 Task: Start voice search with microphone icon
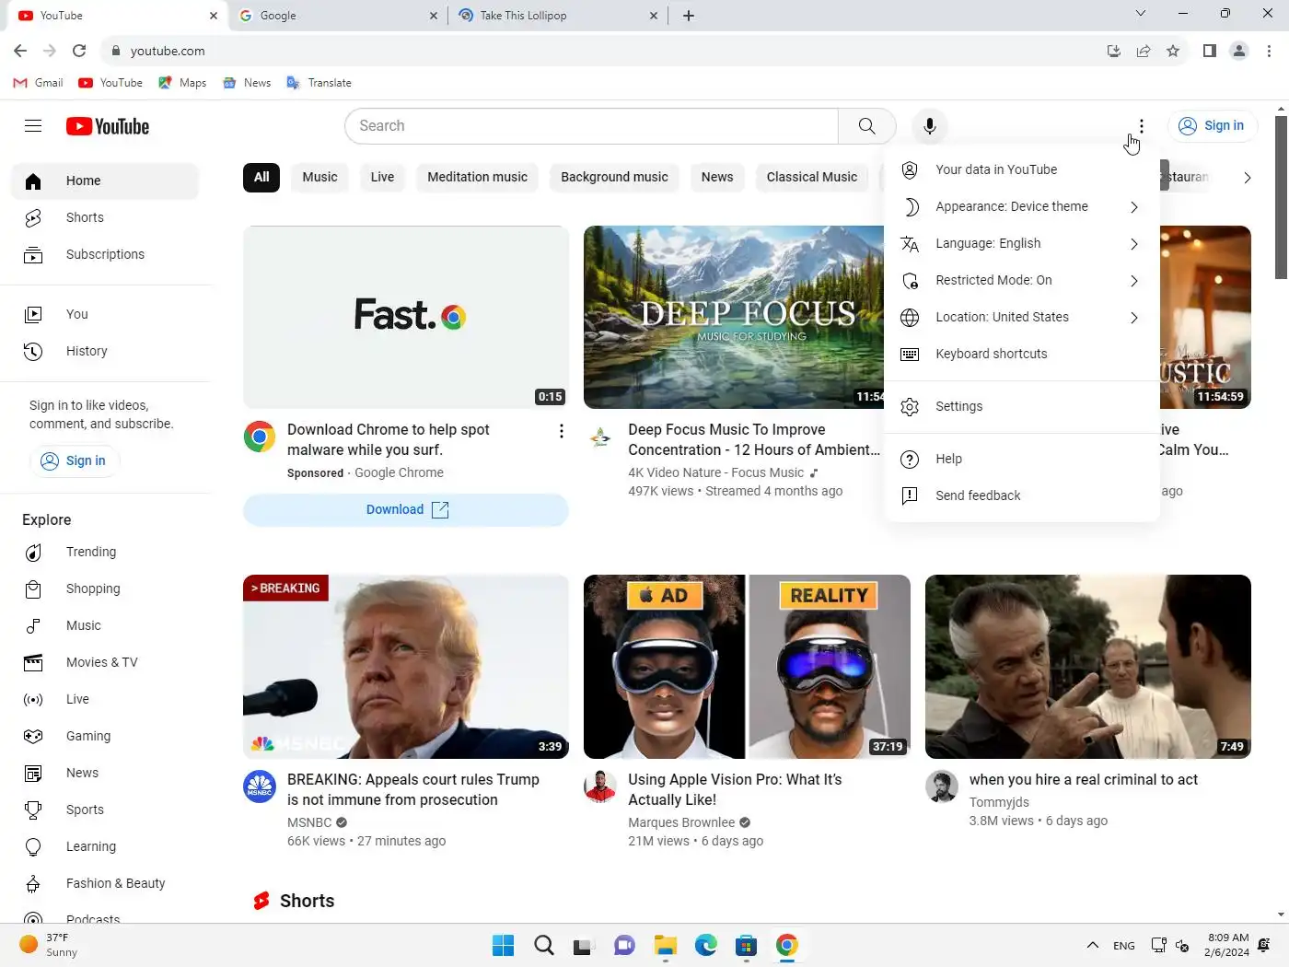(930, 126)
